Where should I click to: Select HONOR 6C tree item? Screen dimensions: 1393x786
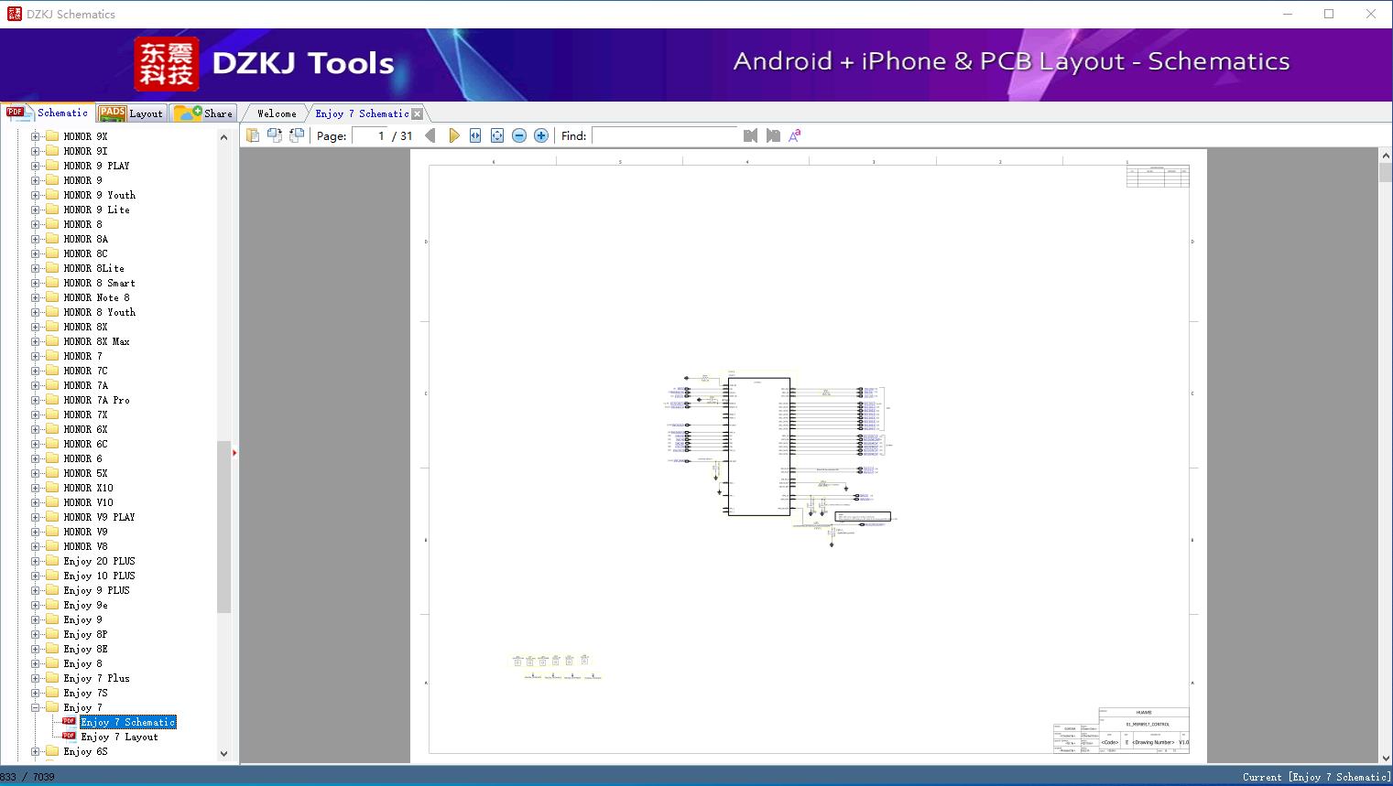pos(85,444)
